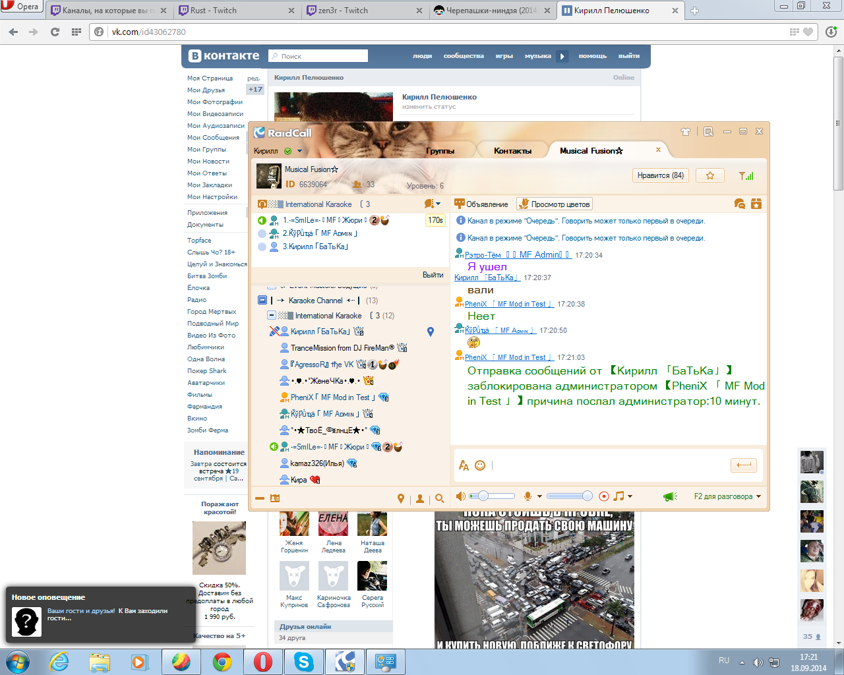
Task: Click the Просмотр цветов button
Action: tap(554, 204)
